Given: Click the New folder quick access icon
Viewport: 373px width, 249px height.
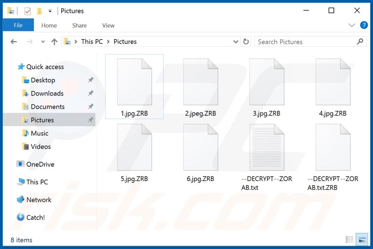Looking at the screenshot, I should (39, 11).
